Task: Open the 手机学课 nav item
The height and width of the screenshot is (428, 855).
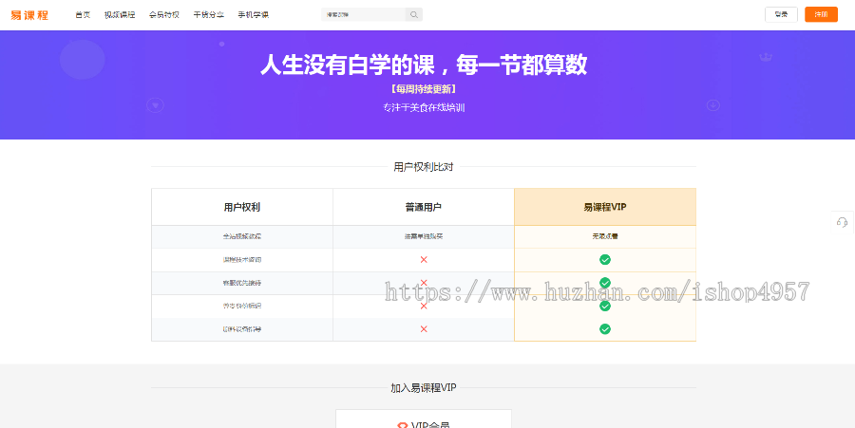Action: click(x=254, y=14)
